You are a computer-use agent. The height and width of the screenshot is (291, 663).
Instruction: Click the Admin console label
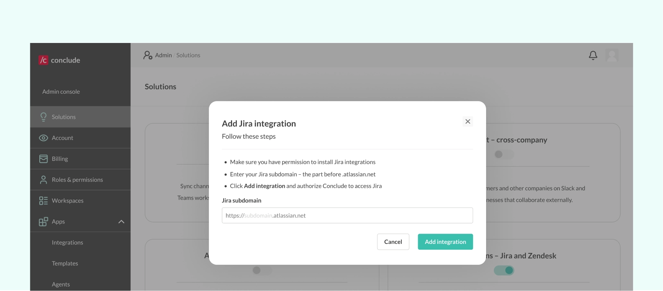(x=61, y=92)
